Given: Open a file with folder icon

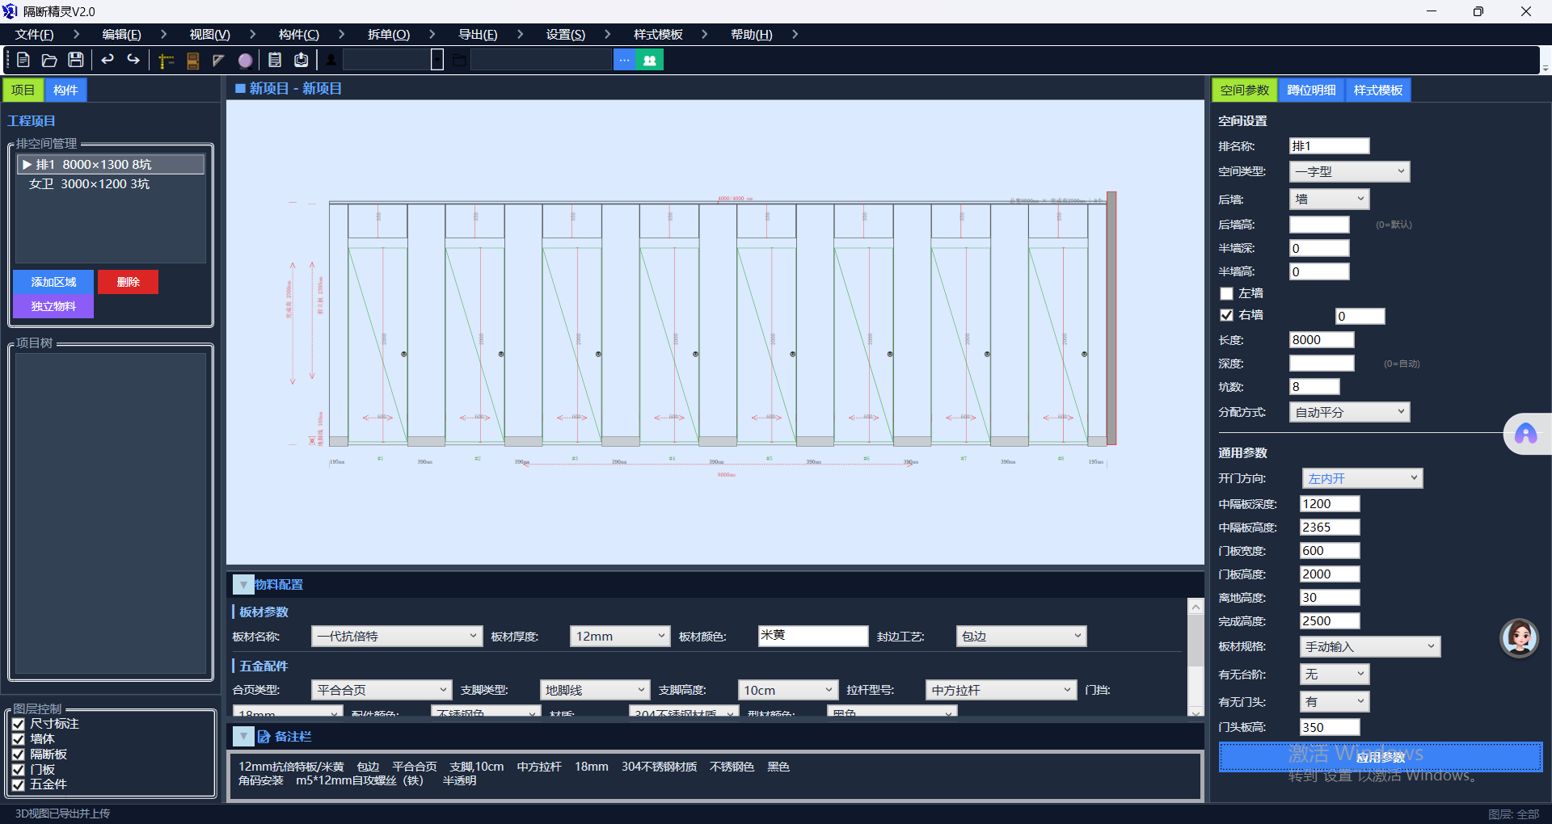Looking at the screenshot, I should (49, 60).
